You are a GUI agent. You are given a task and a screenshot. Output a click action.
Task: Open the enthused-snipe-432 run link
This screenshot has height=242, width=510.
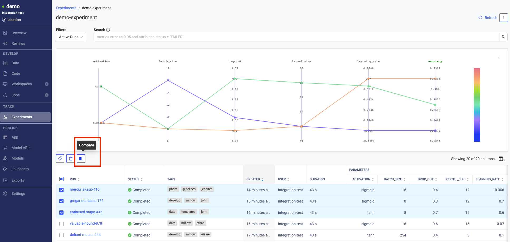click(86, 212)
